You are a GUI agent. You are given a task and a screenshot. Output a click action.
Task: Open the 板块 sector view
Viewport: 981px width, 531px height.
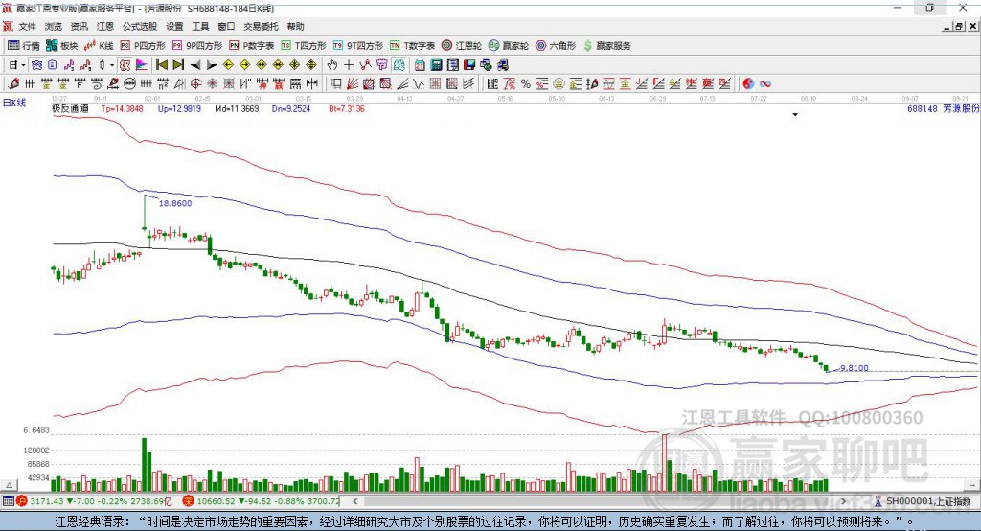tap(62, 46)
